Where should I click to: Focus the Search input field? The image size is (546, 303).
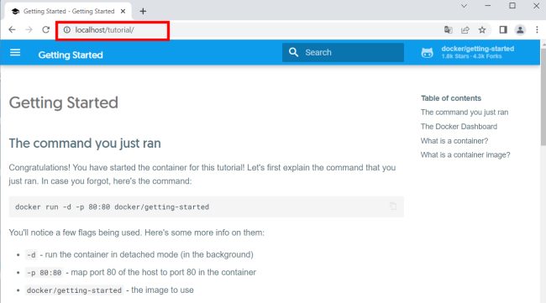[x=343, y=52]
